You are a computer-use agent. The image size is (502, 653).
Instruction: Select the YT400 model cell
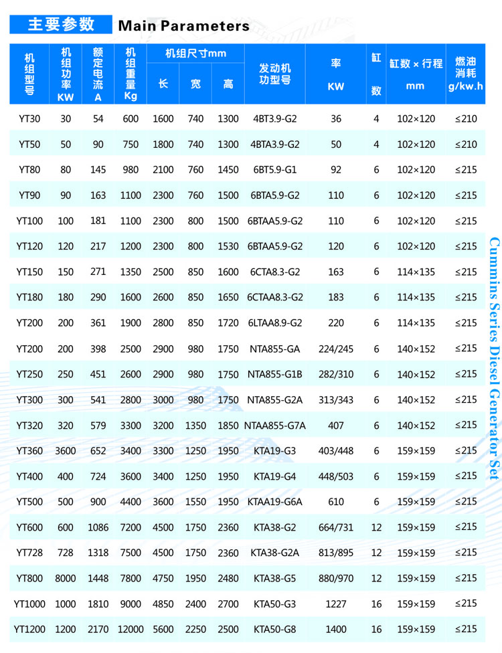[29, 476]
